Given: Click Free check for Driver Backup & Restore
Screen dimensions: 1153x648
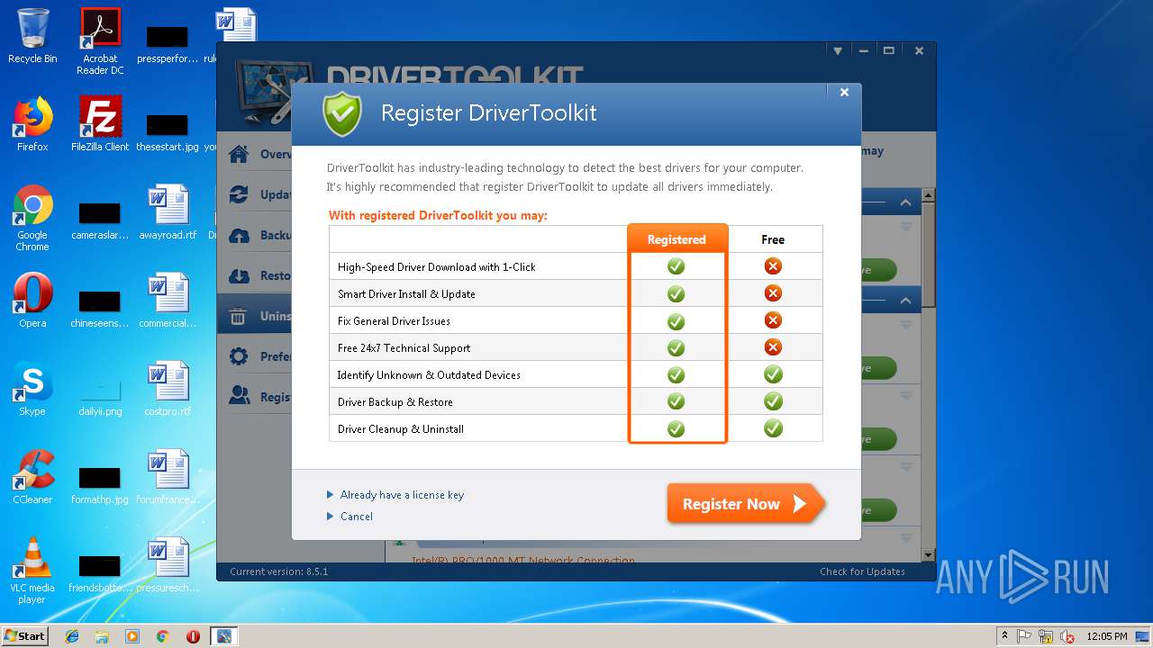Looking at the screenshot, I should coord(773,401).
